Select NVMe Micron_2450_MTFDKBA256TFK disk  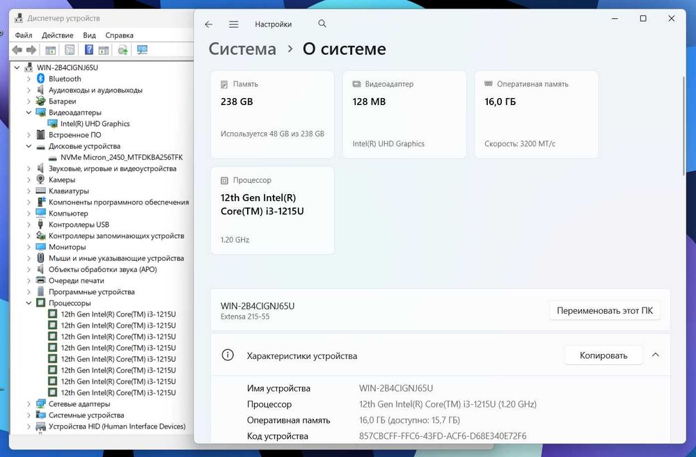click(122, 157)
